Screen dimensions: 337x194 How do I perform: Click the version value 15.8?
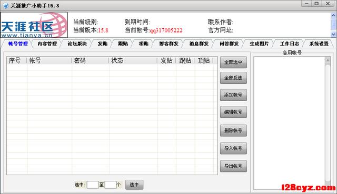tap(103, 30)
